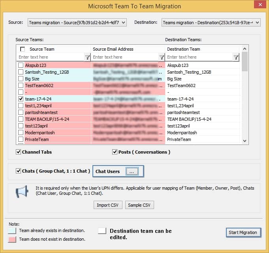Click the Destination Team filter icon
This screenshot has height=253, width=269.
[236, 57]
